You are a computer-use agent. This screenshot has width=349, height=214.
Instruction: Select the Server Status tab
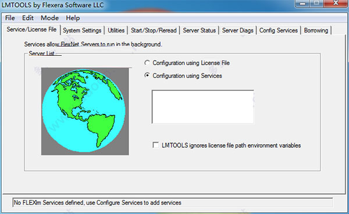[199, 30]
